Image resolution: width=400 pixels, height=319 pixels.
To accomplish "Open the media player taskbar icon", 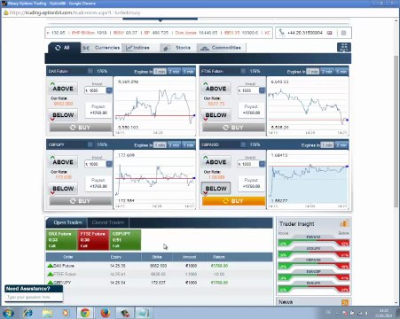I will [x=67, y=313].
